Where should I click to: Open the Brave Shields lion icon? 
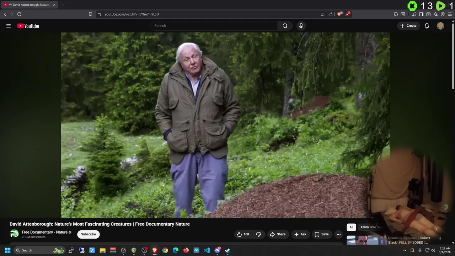coord(339,14)
